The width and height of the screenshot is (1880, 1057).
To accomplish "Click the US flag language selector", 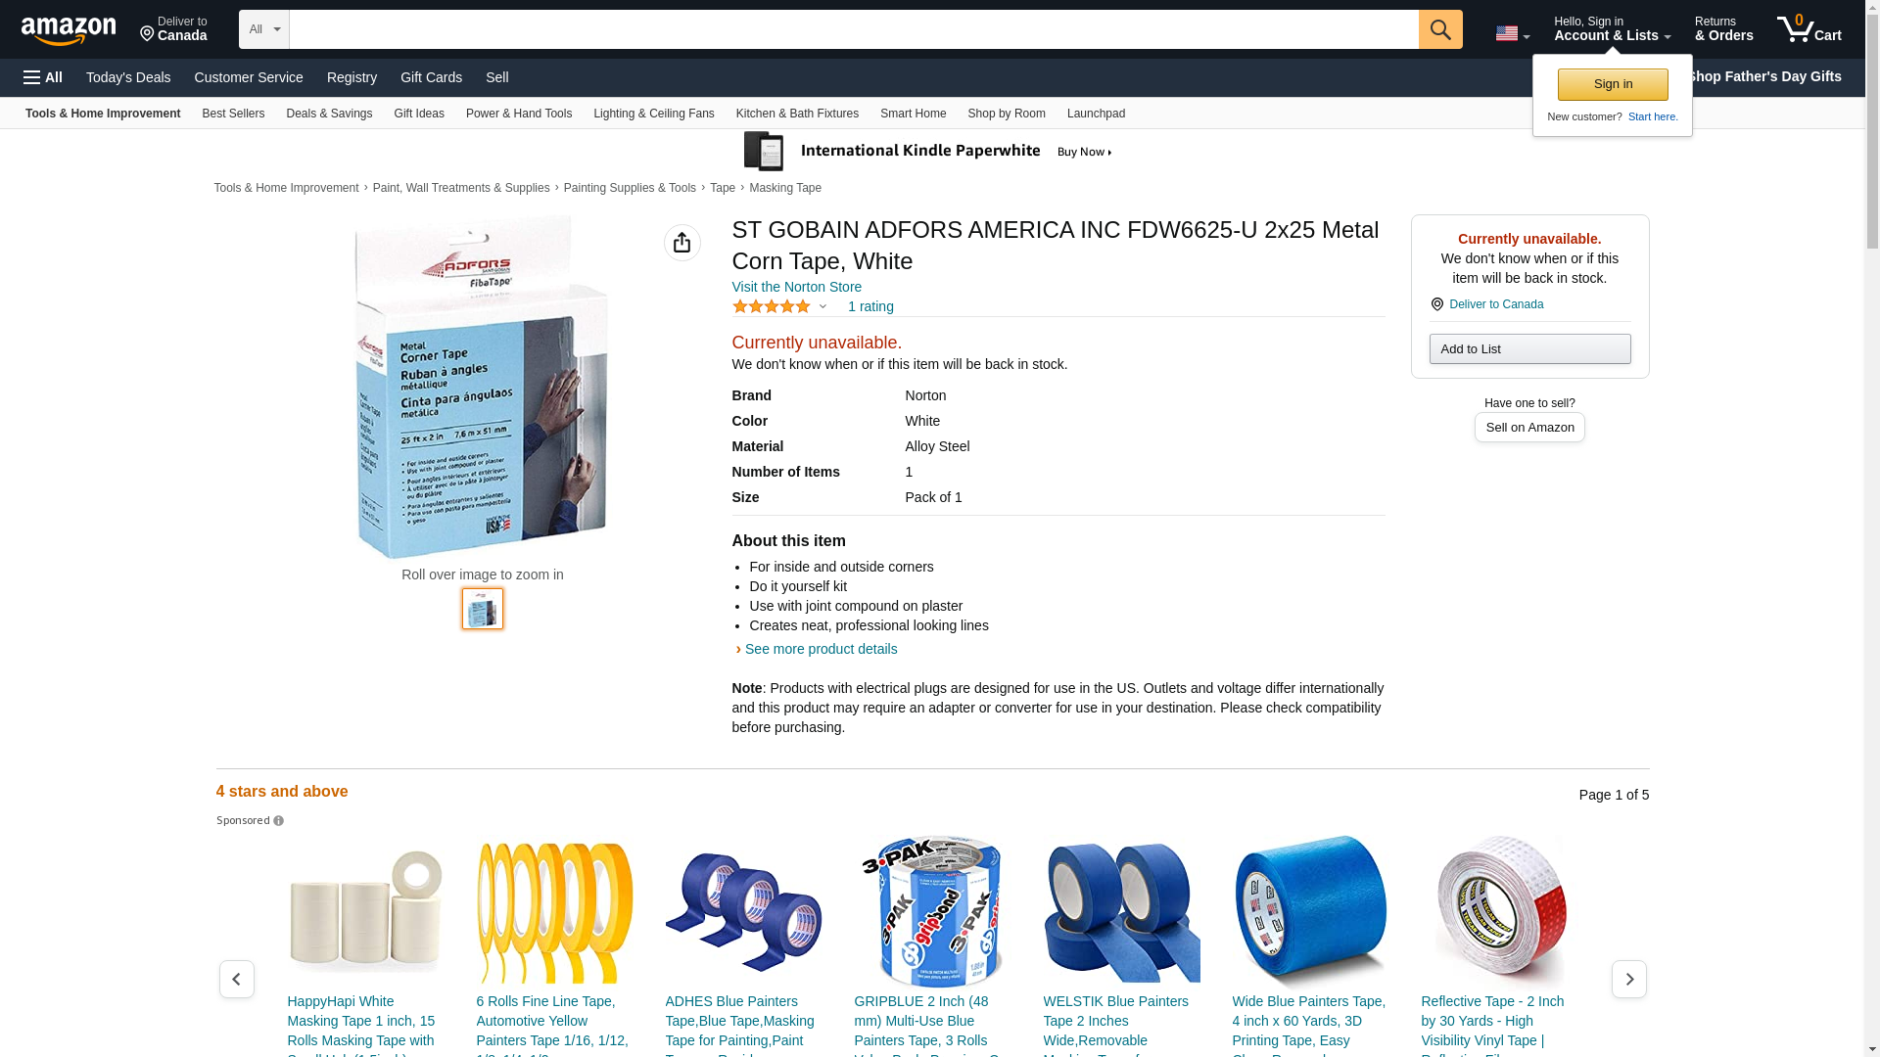I will [x=1512, y=33].
